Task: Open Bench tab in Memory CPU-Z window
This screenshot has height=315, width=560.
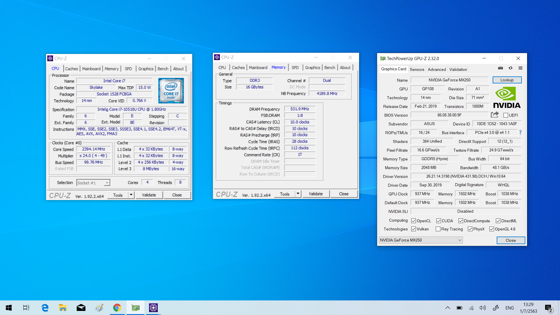Action: (330, 67)
